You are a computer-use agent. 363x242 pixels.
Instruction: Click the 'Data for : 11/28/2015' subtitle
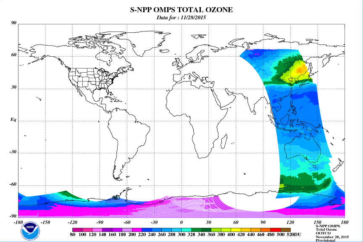tap(181, 18)
